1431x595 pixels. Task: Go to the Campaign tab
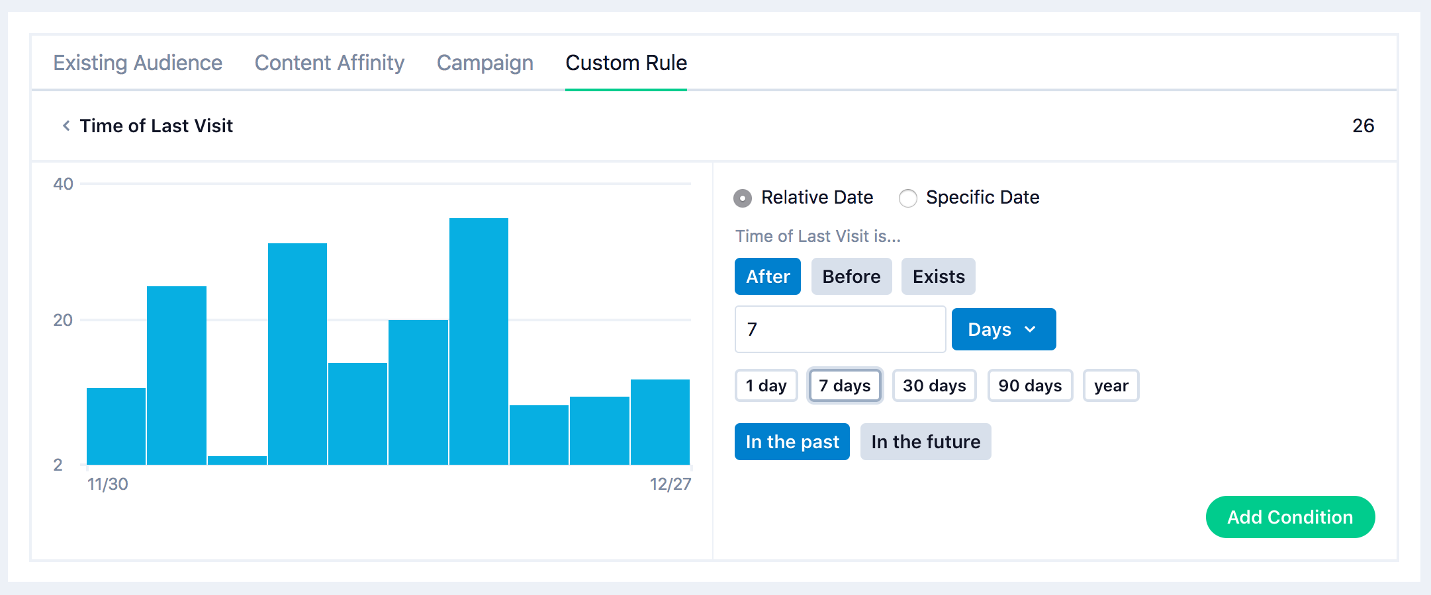[485, 63]
